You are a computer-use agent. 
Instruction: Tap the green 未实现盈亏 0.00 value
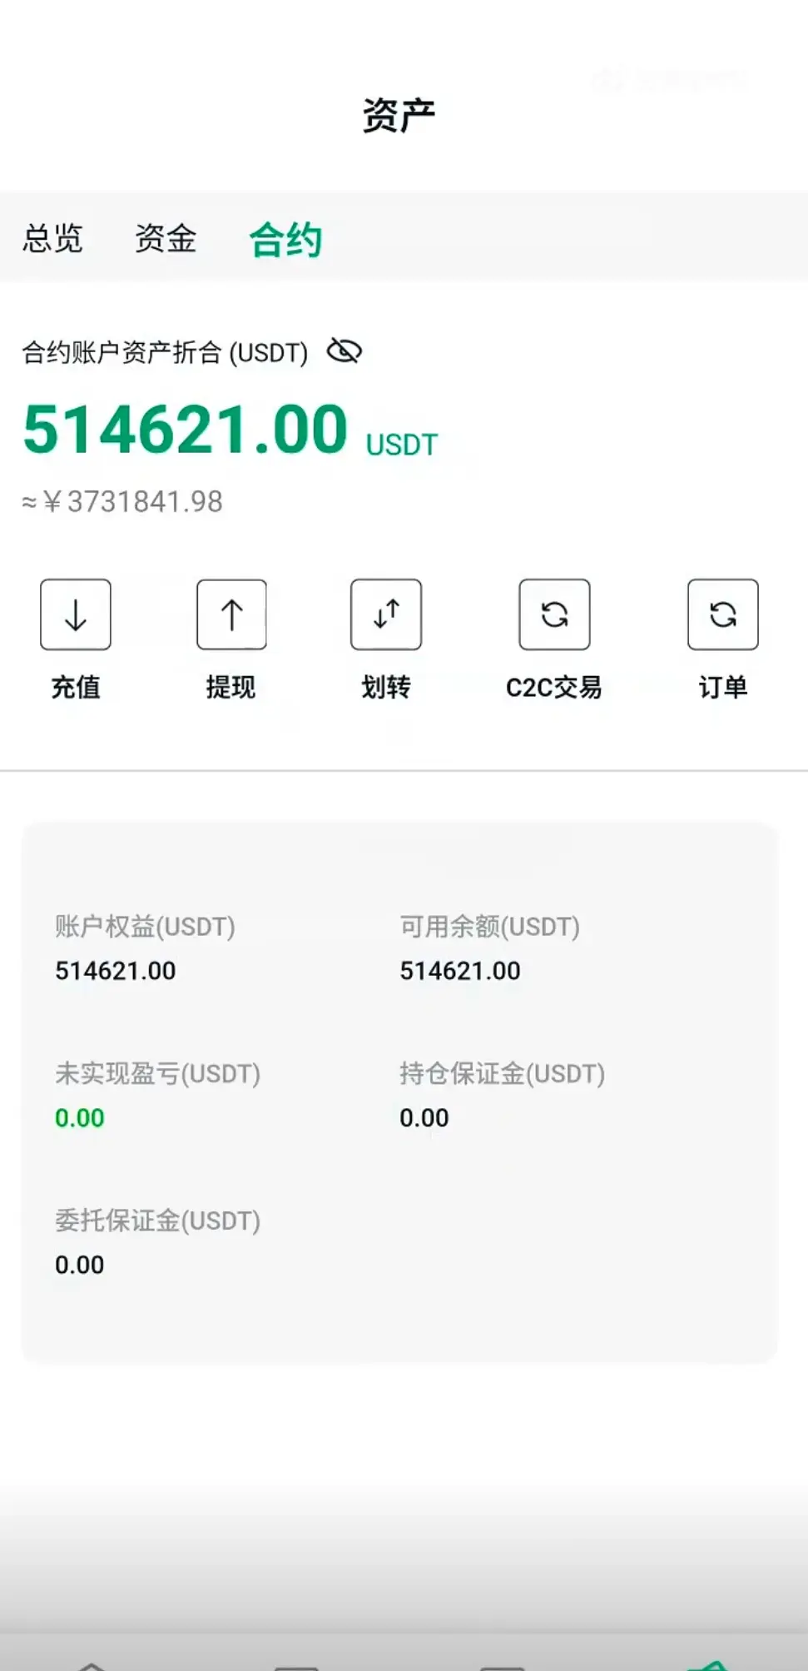80,1118
